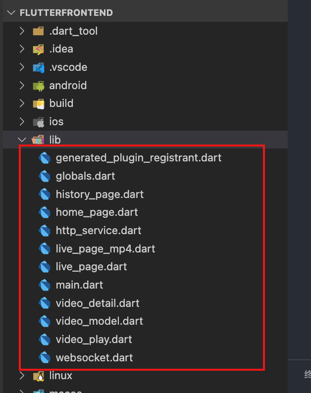Click Dart icon beside live_page.dart
This screenshot has width=311, height=393.
click(45, 267)
